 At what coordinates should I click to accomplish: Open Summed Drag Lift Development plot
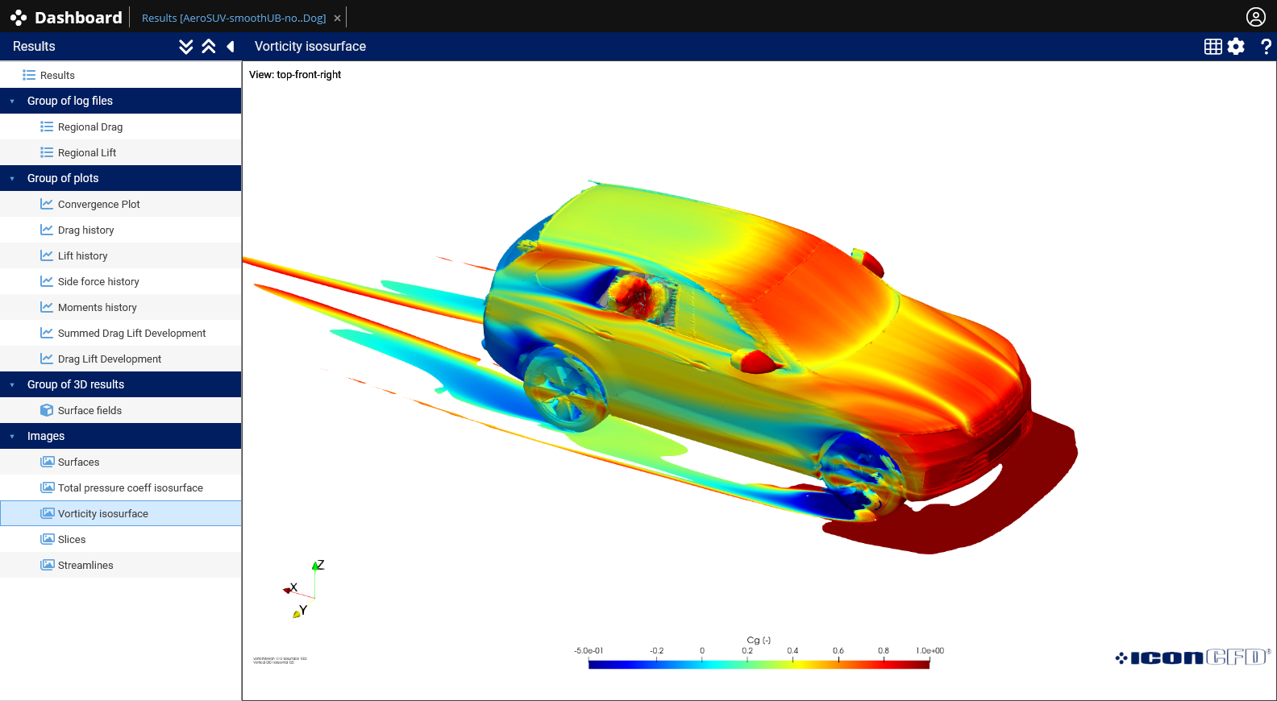click(x=121, y=333)
